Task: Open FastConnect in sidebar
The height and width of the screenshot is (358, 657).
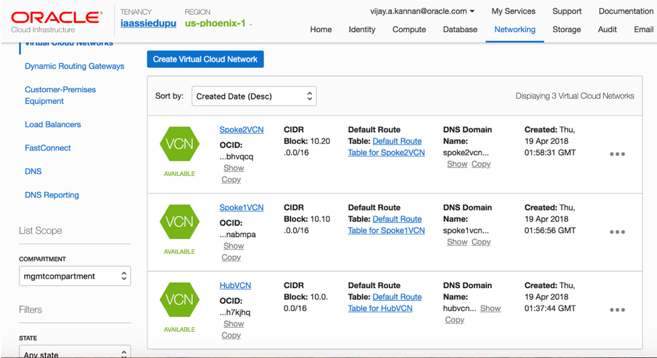Action: coord(48,148)
